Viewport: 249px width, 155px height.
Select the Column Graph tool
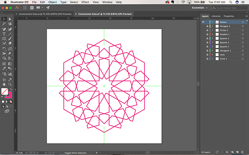click(x=10, y=74)
